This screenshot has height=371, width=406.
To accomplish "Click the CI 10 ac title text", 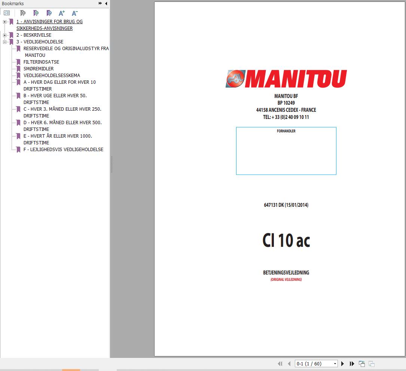I will [286, 240].
